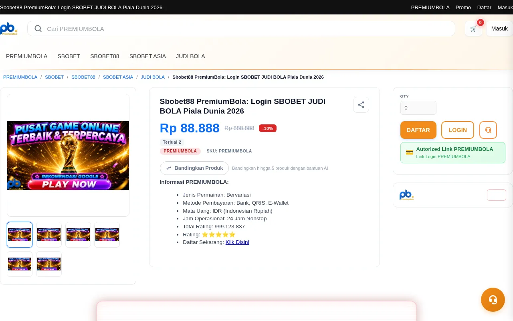The height and width of the screenshot is (321, 513).
Task: Select SBOBET navigation menu item
Action: (69, 56)
